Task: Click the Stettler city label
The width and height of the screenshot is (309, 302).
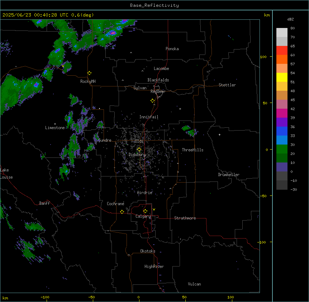Action: (227, 85)
